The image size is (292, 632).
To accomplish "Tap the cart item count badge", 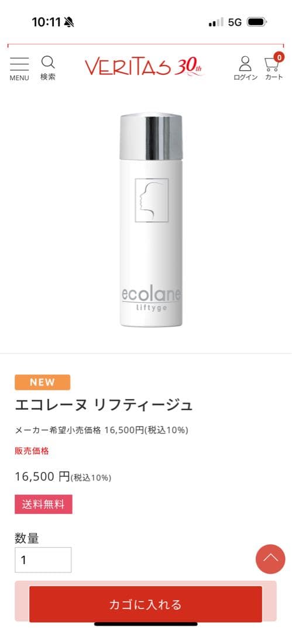I will coord(279,57).
